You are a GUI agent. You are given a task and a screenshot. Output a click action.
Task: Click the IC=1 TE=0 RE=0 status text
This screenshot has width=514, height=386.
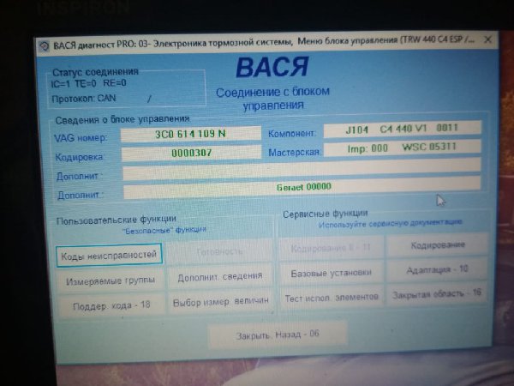(88, 83)
